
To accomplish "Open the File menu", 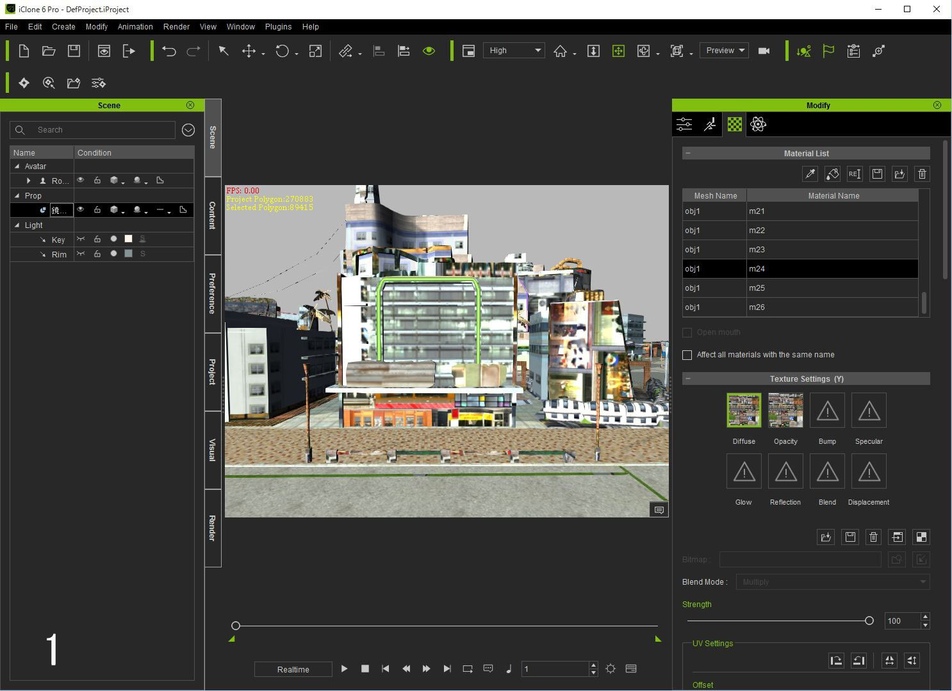I will tap(12, 27).
